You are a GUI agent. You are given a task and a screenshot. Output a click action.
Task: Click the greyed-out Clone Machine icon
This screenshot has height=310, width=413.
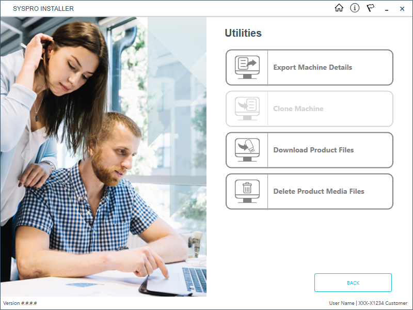247,109
